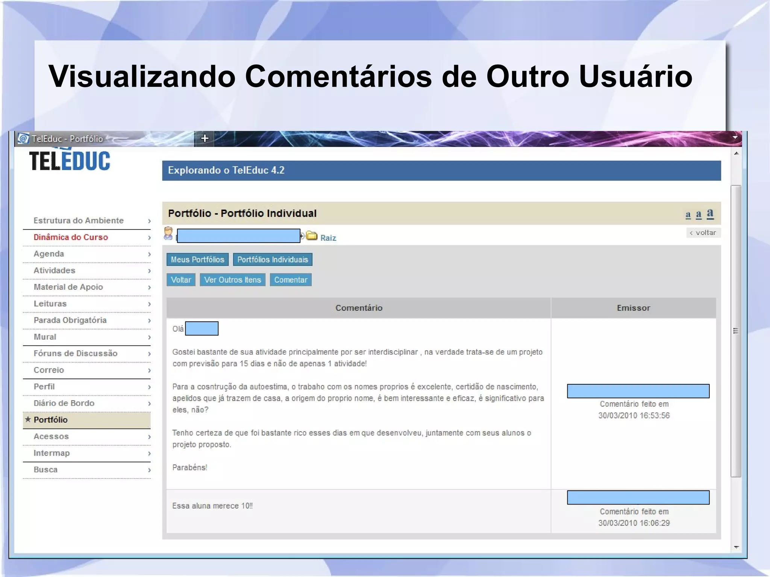This screenshot has height=577, width=770.
Task: Open the Mural section
Action: click(45, 337)
